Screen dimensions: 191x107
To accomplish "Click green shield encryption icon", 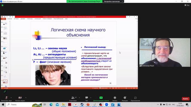I will [x=3, y=5].
